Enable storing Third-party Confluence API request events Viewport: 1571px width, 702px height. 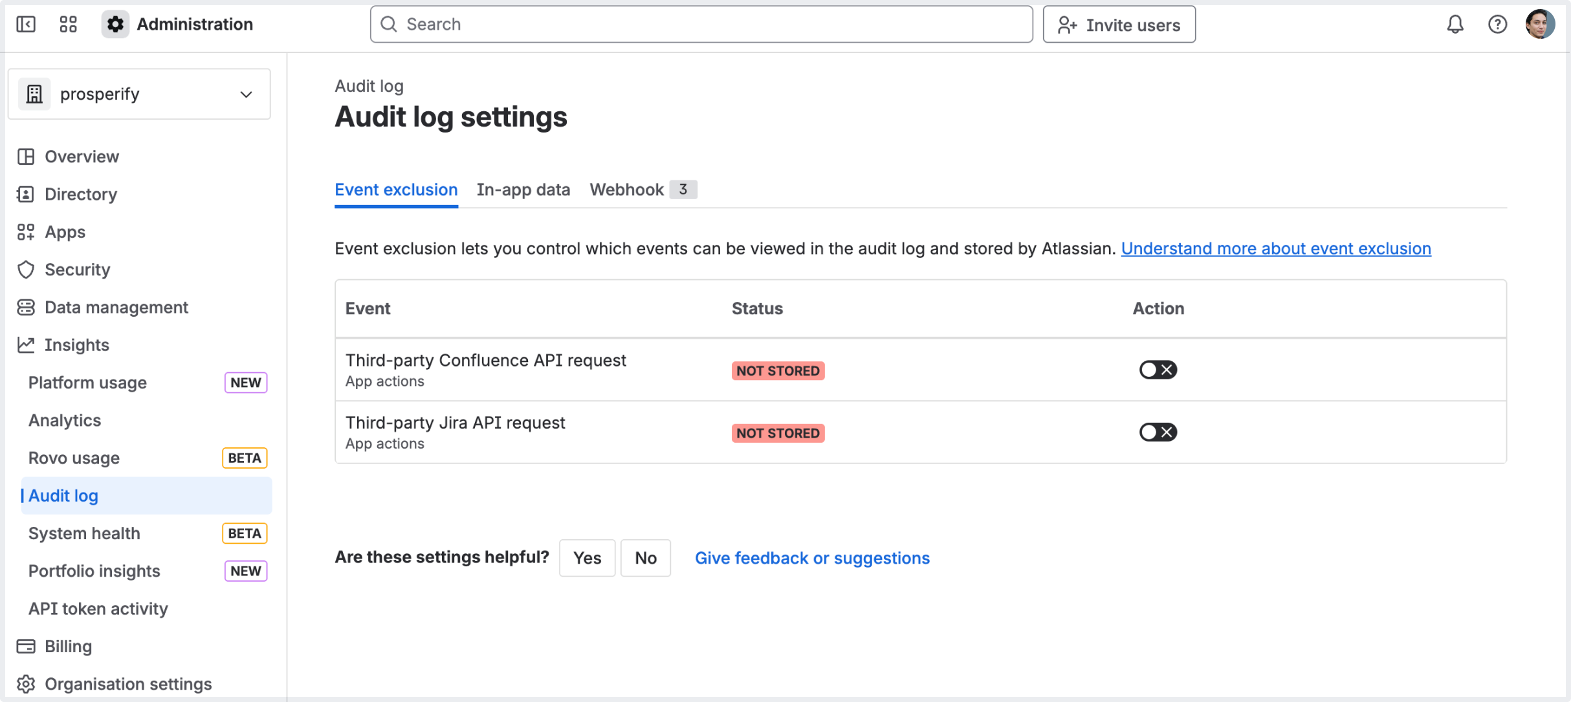coord(1158,369)
